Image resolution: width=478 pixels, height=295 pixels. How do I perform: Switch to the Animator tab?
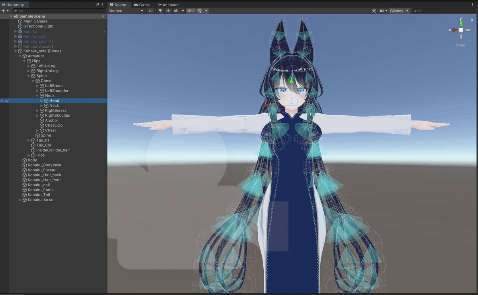[168, 5]
